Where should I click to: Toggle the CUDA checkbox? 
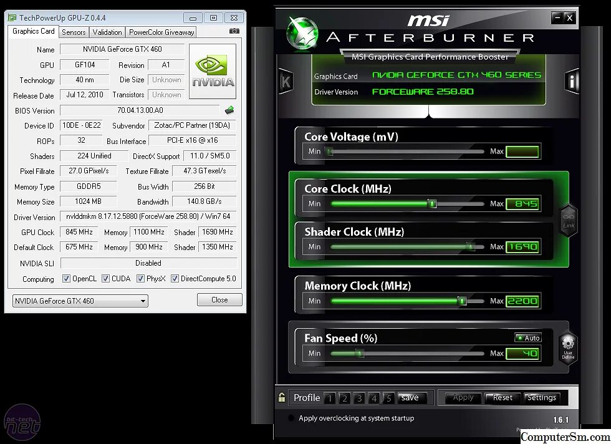click(x=105, y=278)
